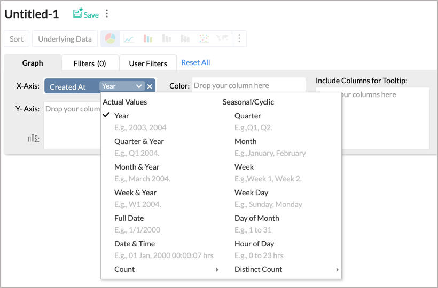Switch to the Filters (0) tab
The width and height of the screenshot is (438, 288).
(90, 63)
